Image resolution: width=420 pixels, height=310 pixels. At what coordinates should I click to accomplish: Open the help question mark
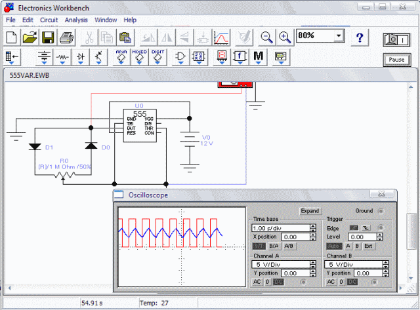(x=360, y=37)
